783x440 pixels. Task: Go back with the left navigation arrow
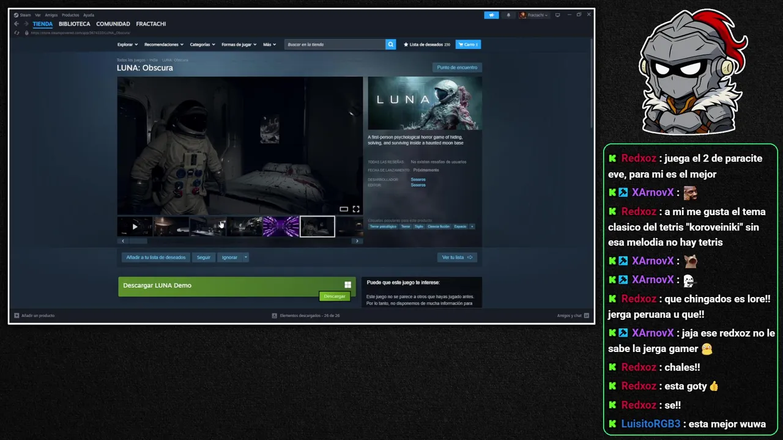[x=17, y=24]
